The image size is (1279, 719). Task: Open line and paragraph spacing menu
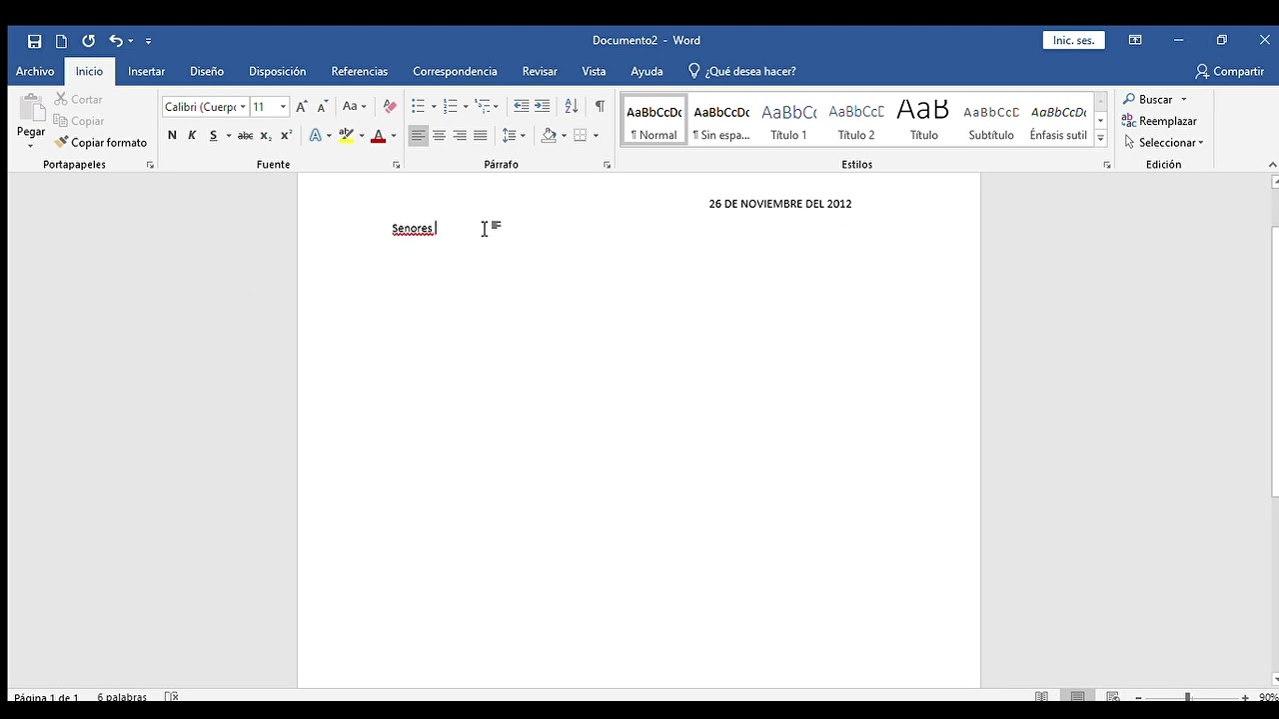pyautogui.click(x=513, y=135)
